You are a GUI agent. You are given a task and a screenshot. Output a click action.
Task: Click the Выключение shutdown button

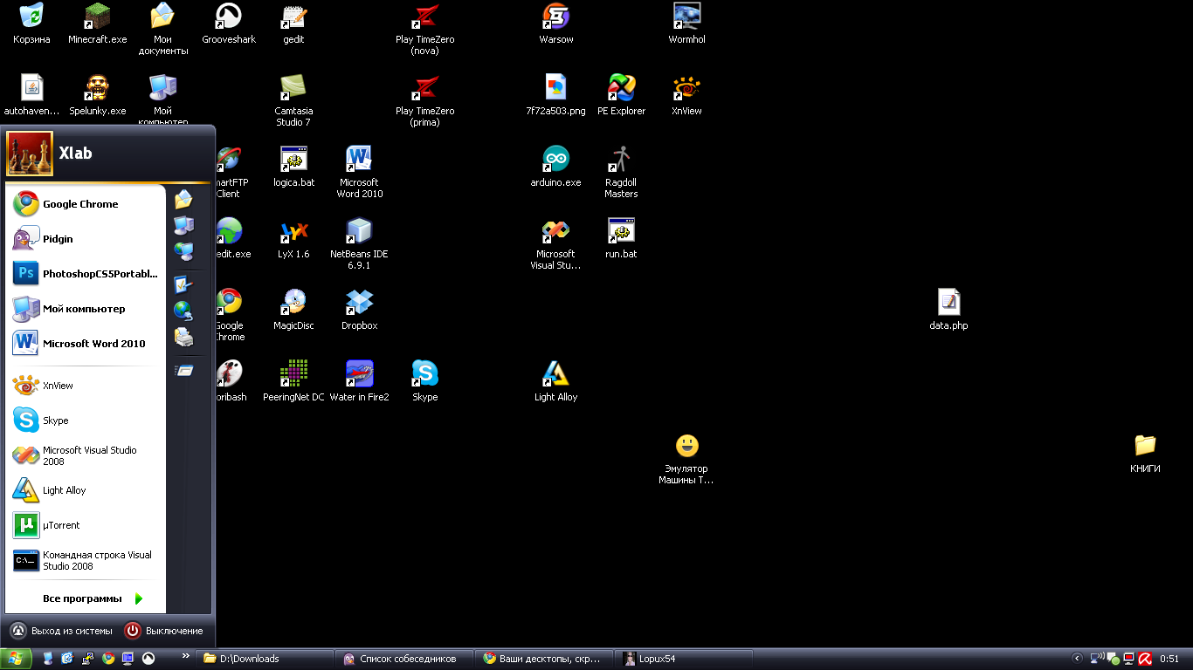164,631
